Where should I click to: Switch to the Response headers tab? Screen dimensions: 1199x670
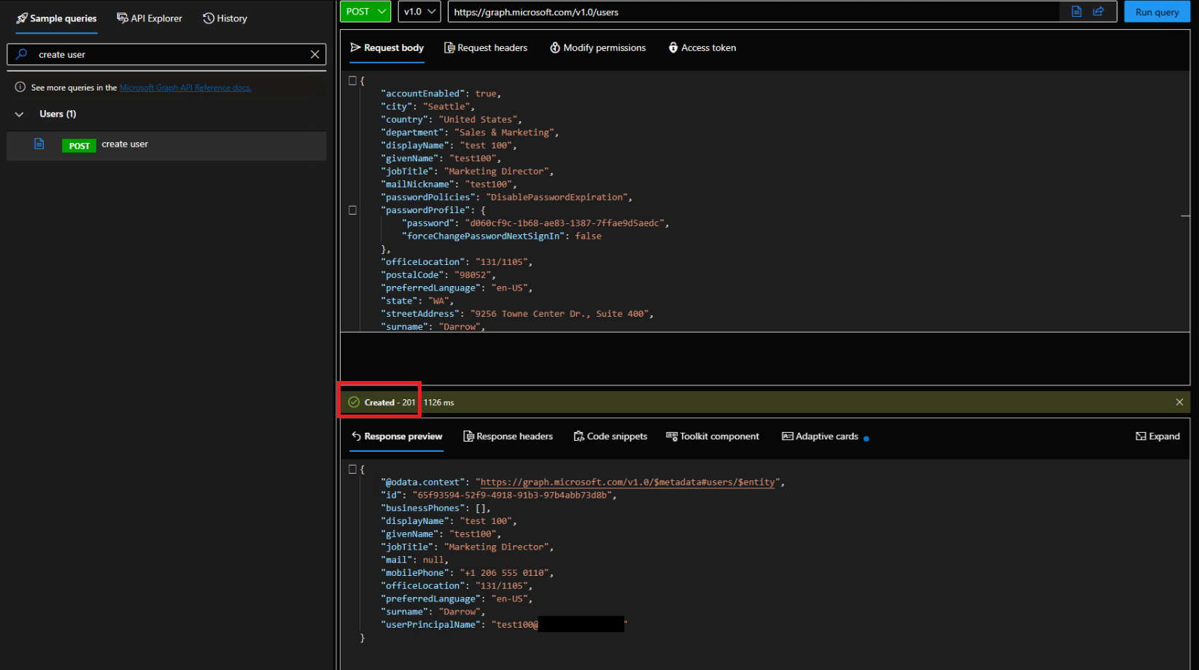click(x=508, y=436)
